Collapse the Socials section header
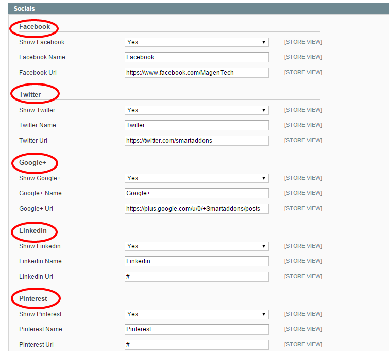 (x=198, y=9)
